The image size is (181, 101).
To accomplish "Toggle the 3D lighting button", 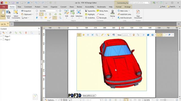I will point(158,35).
